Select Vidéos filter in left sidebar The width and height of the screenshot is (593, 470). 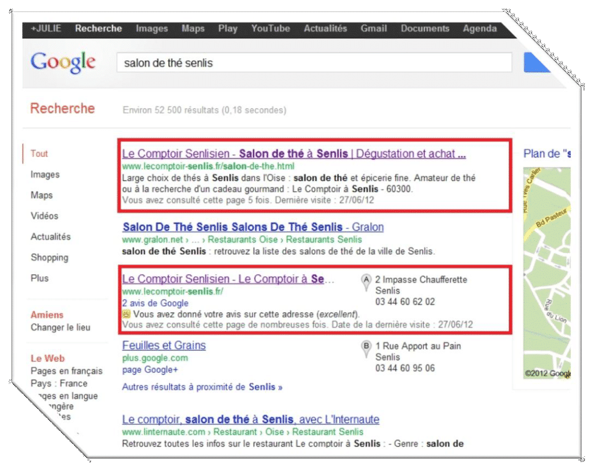point(44,216)
